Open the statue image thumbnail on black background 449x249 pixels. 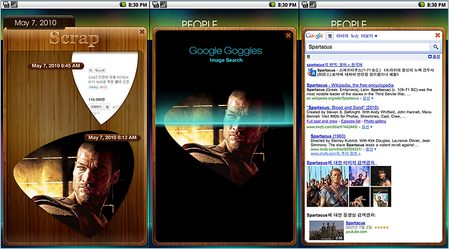359,197
